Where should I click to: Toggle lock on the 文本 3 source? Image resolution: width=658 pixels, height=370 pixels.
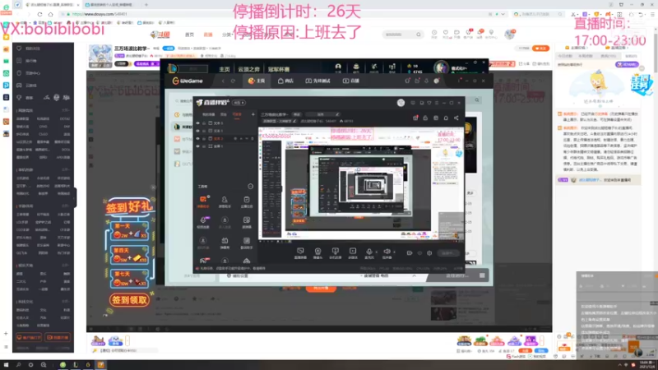tap(204, 123)
